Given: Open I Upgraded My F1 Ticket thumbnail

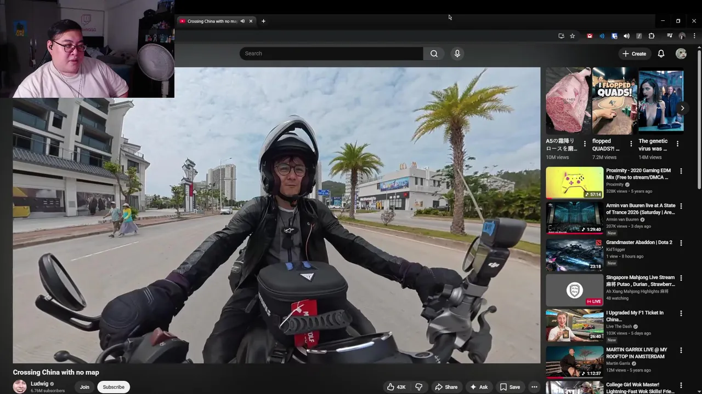Looking at the screenshot, I should tap(574, 325).
